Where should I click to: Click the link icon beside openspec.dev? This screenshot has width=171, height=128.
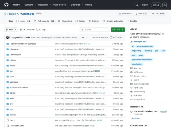point(131,42)
